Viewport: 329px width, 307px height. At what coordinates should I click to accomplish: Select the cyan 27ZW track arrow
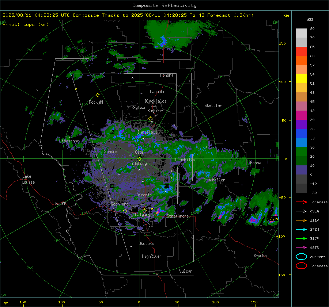click(301, 230)
